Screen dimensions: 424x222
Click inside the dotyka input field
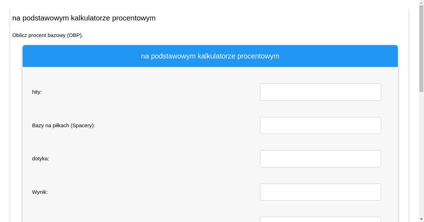(320, 159)
